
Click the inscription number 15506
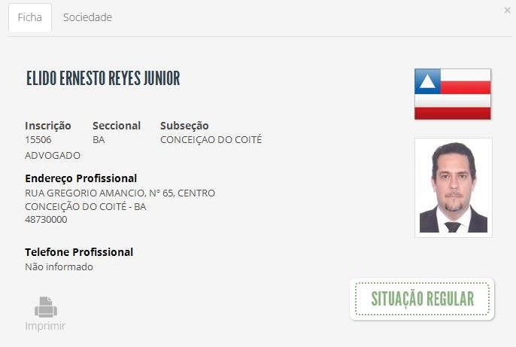[x=38, y=140]
